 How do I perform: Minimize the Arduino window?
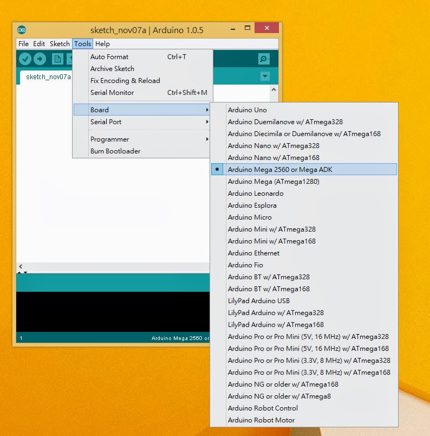click(233, 29)
